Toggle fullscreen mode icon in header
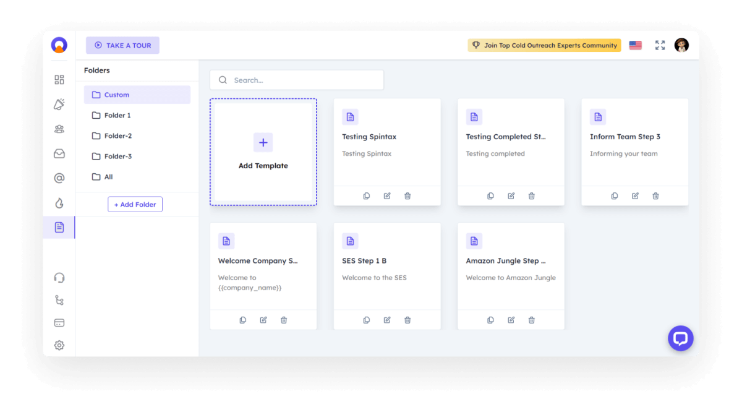 (x=660, y=45)
